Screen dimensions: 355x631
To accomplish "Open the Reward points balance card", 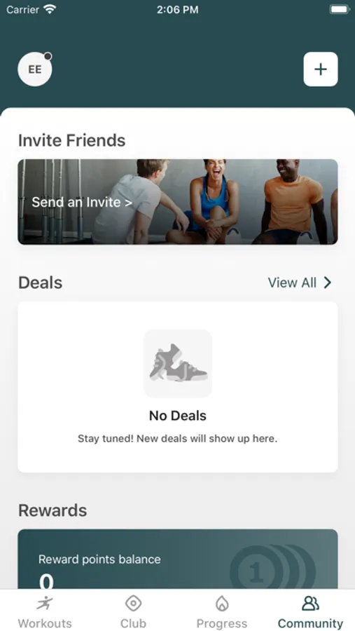I will pyautogui.click(x=178, y=559).
